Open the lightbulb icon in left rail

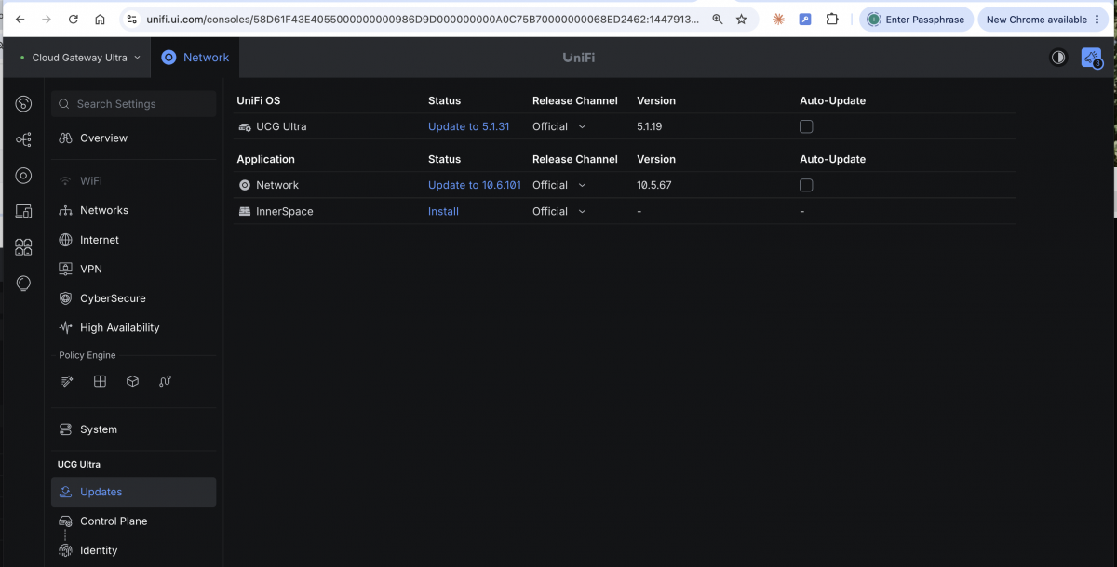[23, 283]
